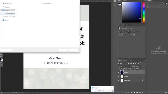
Task: Click the toolbar background color swatch
Action: click(x=2, y=60)
